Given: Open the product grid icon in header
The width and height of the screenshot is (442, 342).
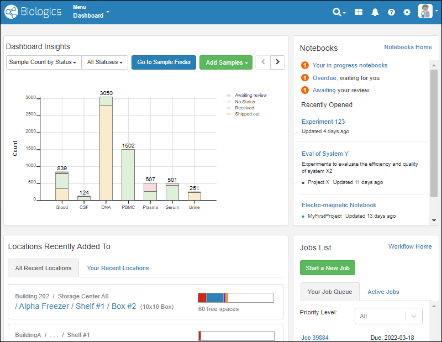Looking at the screenshot, I should [x=359, y=12].
